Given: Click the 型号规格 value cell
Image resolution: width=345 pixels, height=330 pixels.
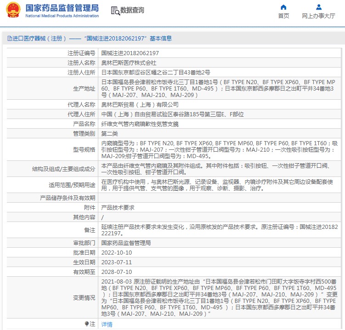Looking at the screenshot, I should click(x=219, y=150).
